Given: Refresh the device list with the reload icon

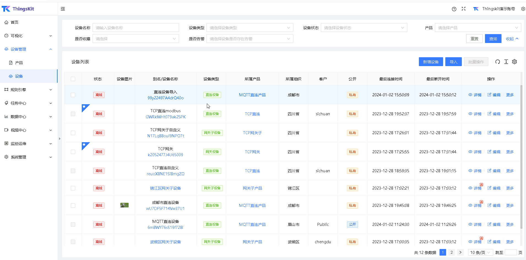Looking at the screenshot, I should (x=498, y=62).
